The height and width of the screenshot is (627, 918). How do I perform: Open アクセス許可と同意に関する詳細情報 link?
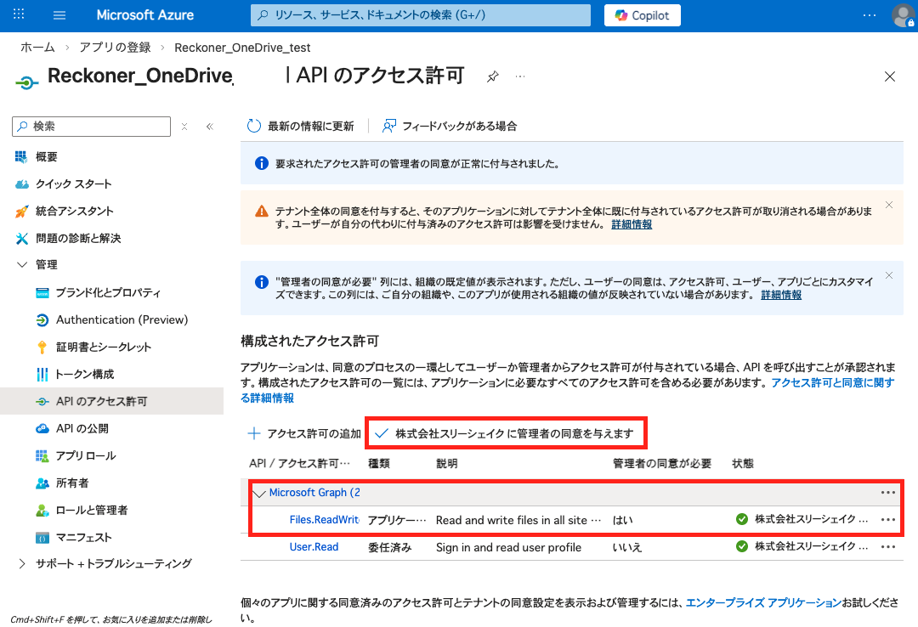click(x=832, y=383)
